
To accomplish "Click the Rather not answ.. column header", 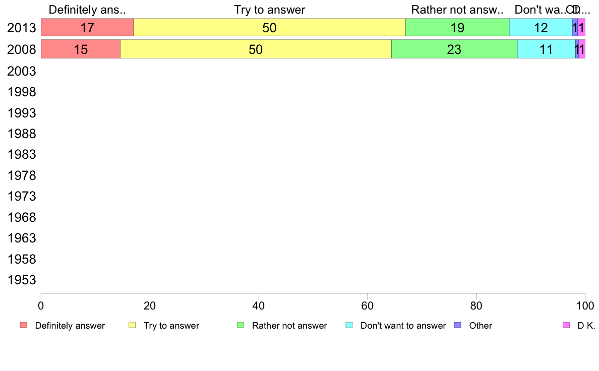I will coord(457,10).
